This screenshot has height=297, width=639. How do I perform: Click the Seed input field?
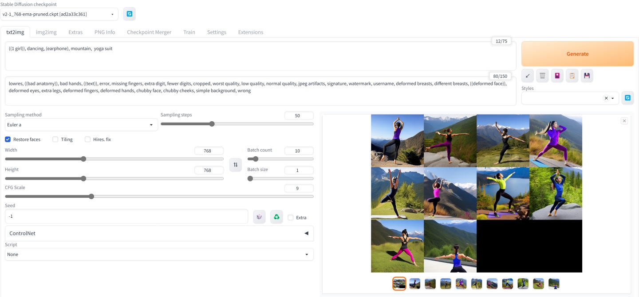(126, 216)
